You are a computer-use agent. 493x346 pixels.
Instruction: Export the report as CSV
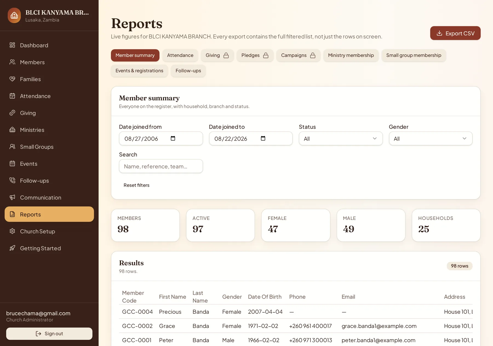(x=455, y=33)
